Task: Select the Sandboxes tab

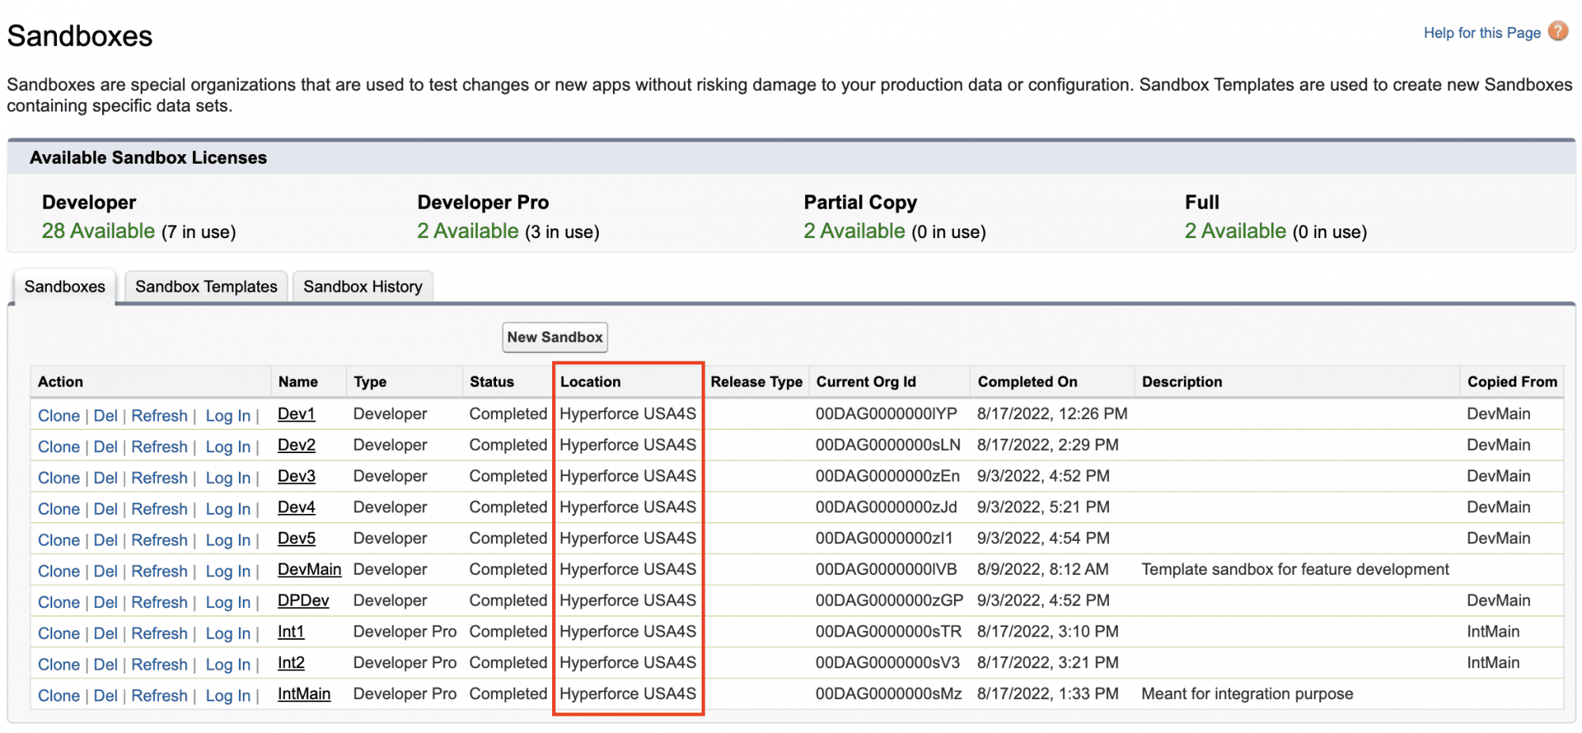Action: tap(64, 286)
